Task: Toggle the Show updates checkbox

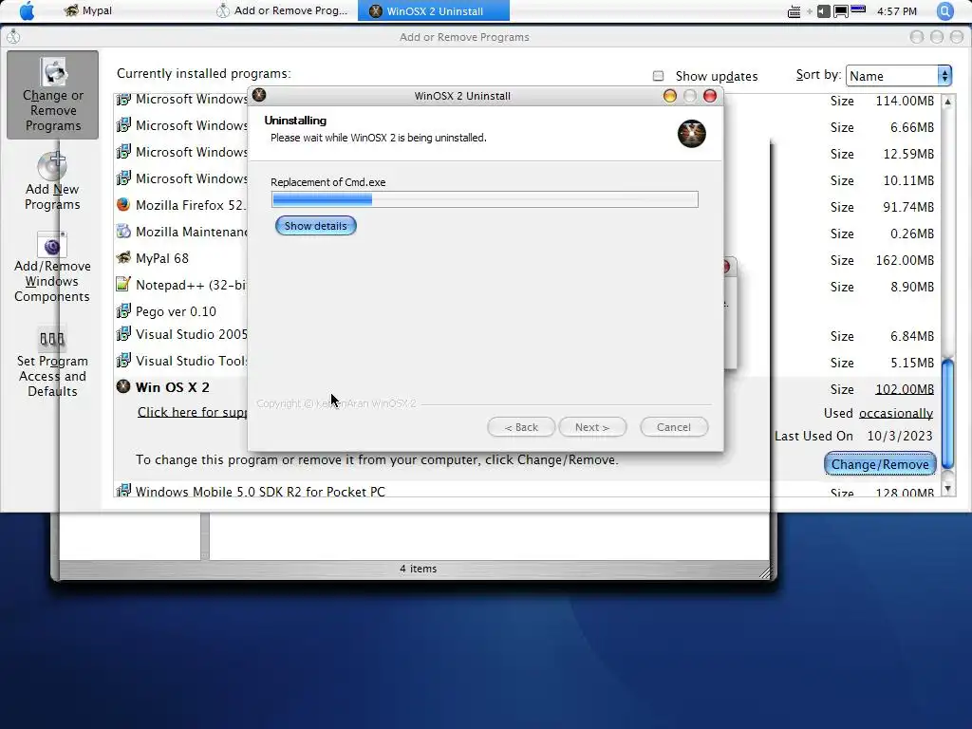Action: pyautogui.click(x=659, y=76)
